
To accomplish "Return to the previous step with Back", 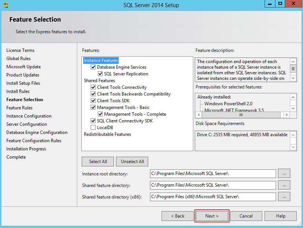I will pyautogui.click(x=178, y=216).
